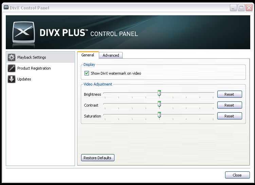Click the Updates download arrow icon
The width and height of the screenshot is (255, 185).
12,79
